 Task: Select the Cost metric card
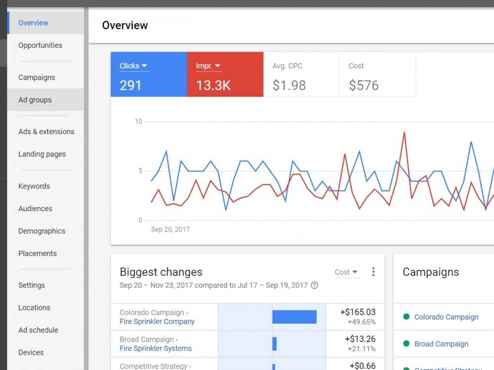click(x=377, y=75)
